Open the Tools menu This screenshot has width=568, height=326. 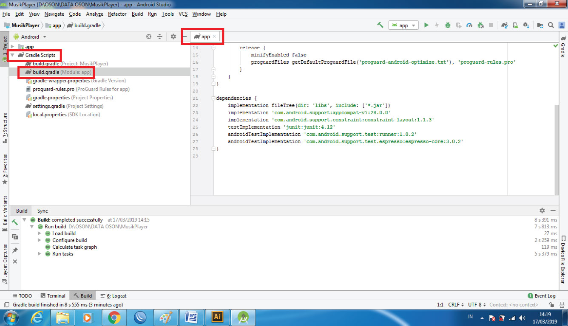click(168, 14)
